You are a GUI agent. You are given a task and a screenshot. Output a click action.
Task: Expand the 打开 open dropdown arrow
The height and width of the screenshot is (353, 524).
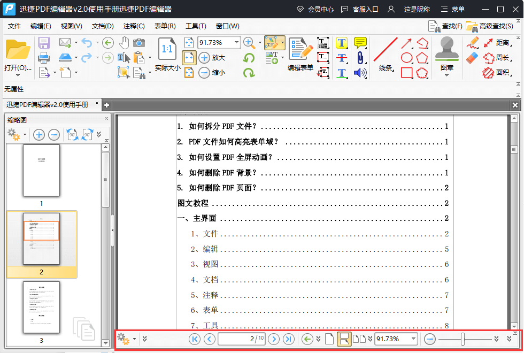[18, 75]
